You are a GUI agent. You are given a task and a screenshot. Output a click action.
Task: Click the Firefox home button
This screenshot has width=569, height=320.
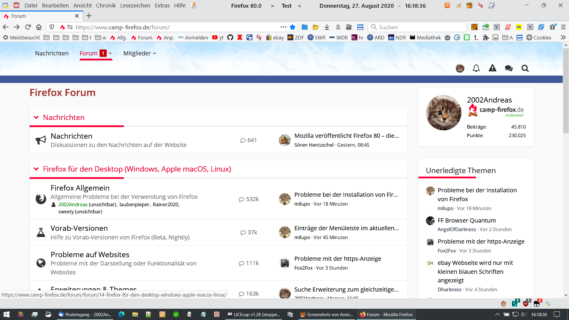[39, 27]
